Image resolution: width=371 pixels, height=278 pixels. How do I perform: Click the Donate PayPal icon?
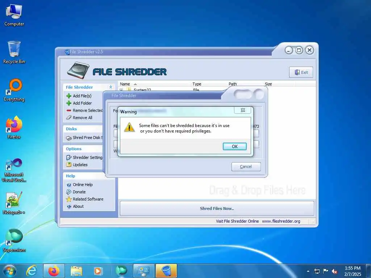point(69,192)
